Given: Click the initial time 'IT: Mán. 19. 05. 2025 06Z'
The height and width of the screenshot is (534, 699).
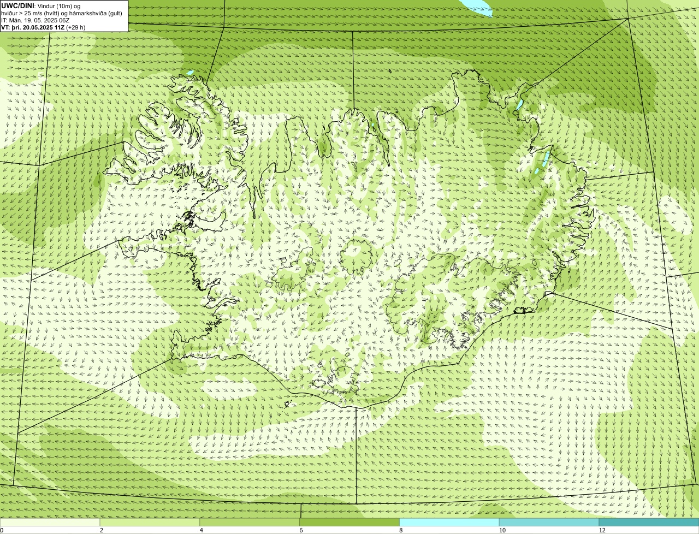Looking at the screenshot, I should [35, 20].
